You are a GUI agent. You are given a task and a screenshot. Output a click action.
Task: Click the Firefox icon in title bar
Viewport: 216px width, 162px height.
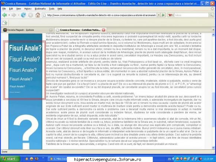click(3, 3)
